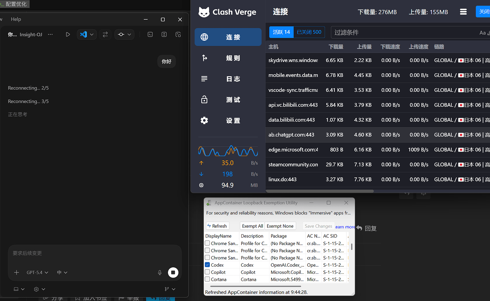Expand the gear dropdown below the Codex input

point(39,289)
